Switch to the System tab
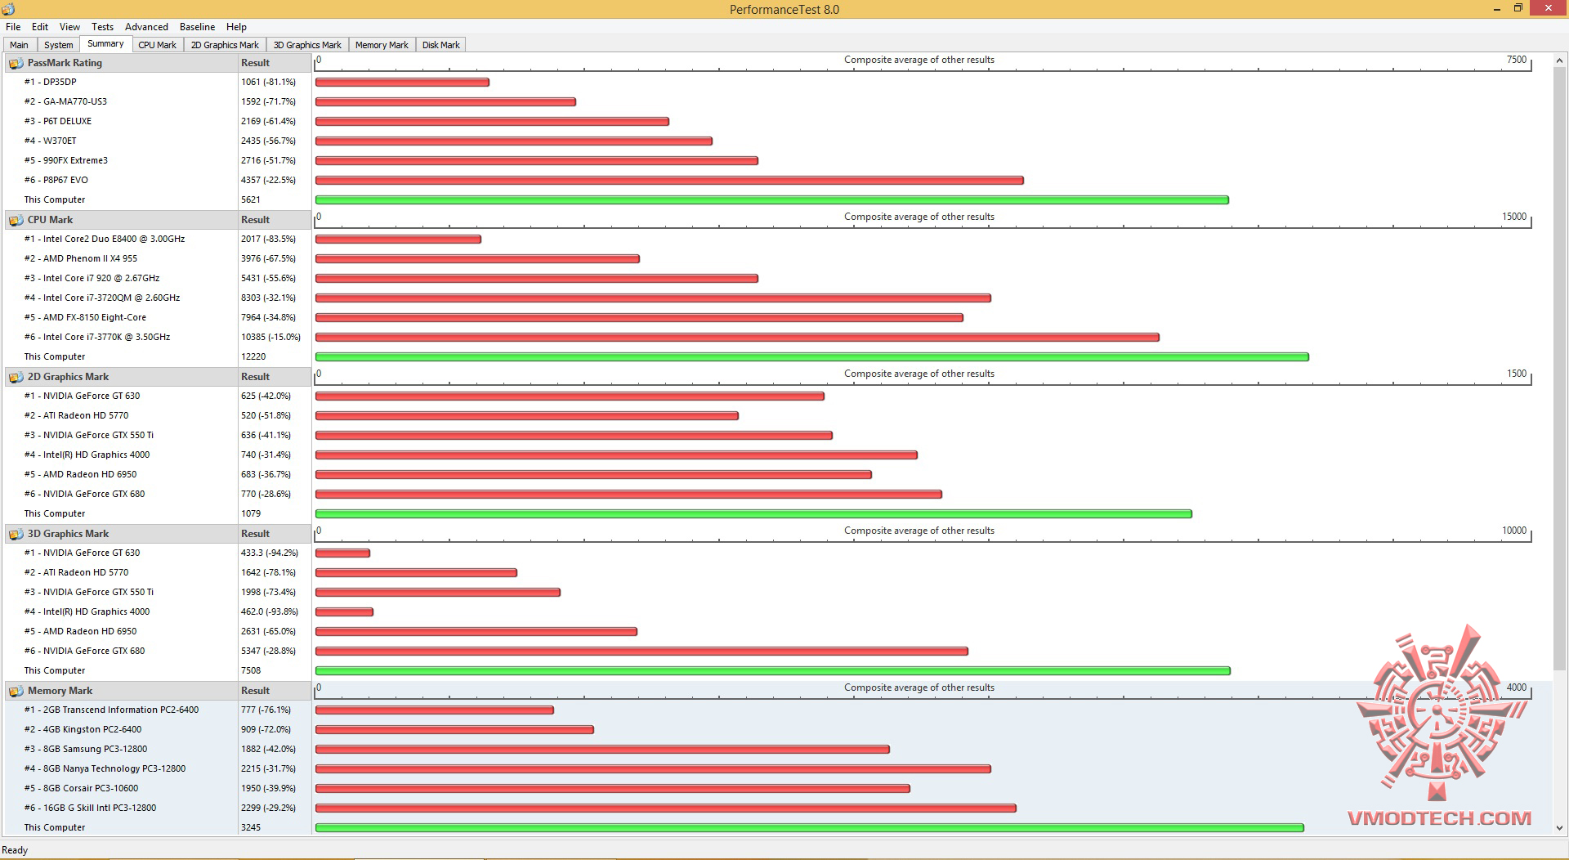Viewport: 1569px width, 860px height. [59, 45]
